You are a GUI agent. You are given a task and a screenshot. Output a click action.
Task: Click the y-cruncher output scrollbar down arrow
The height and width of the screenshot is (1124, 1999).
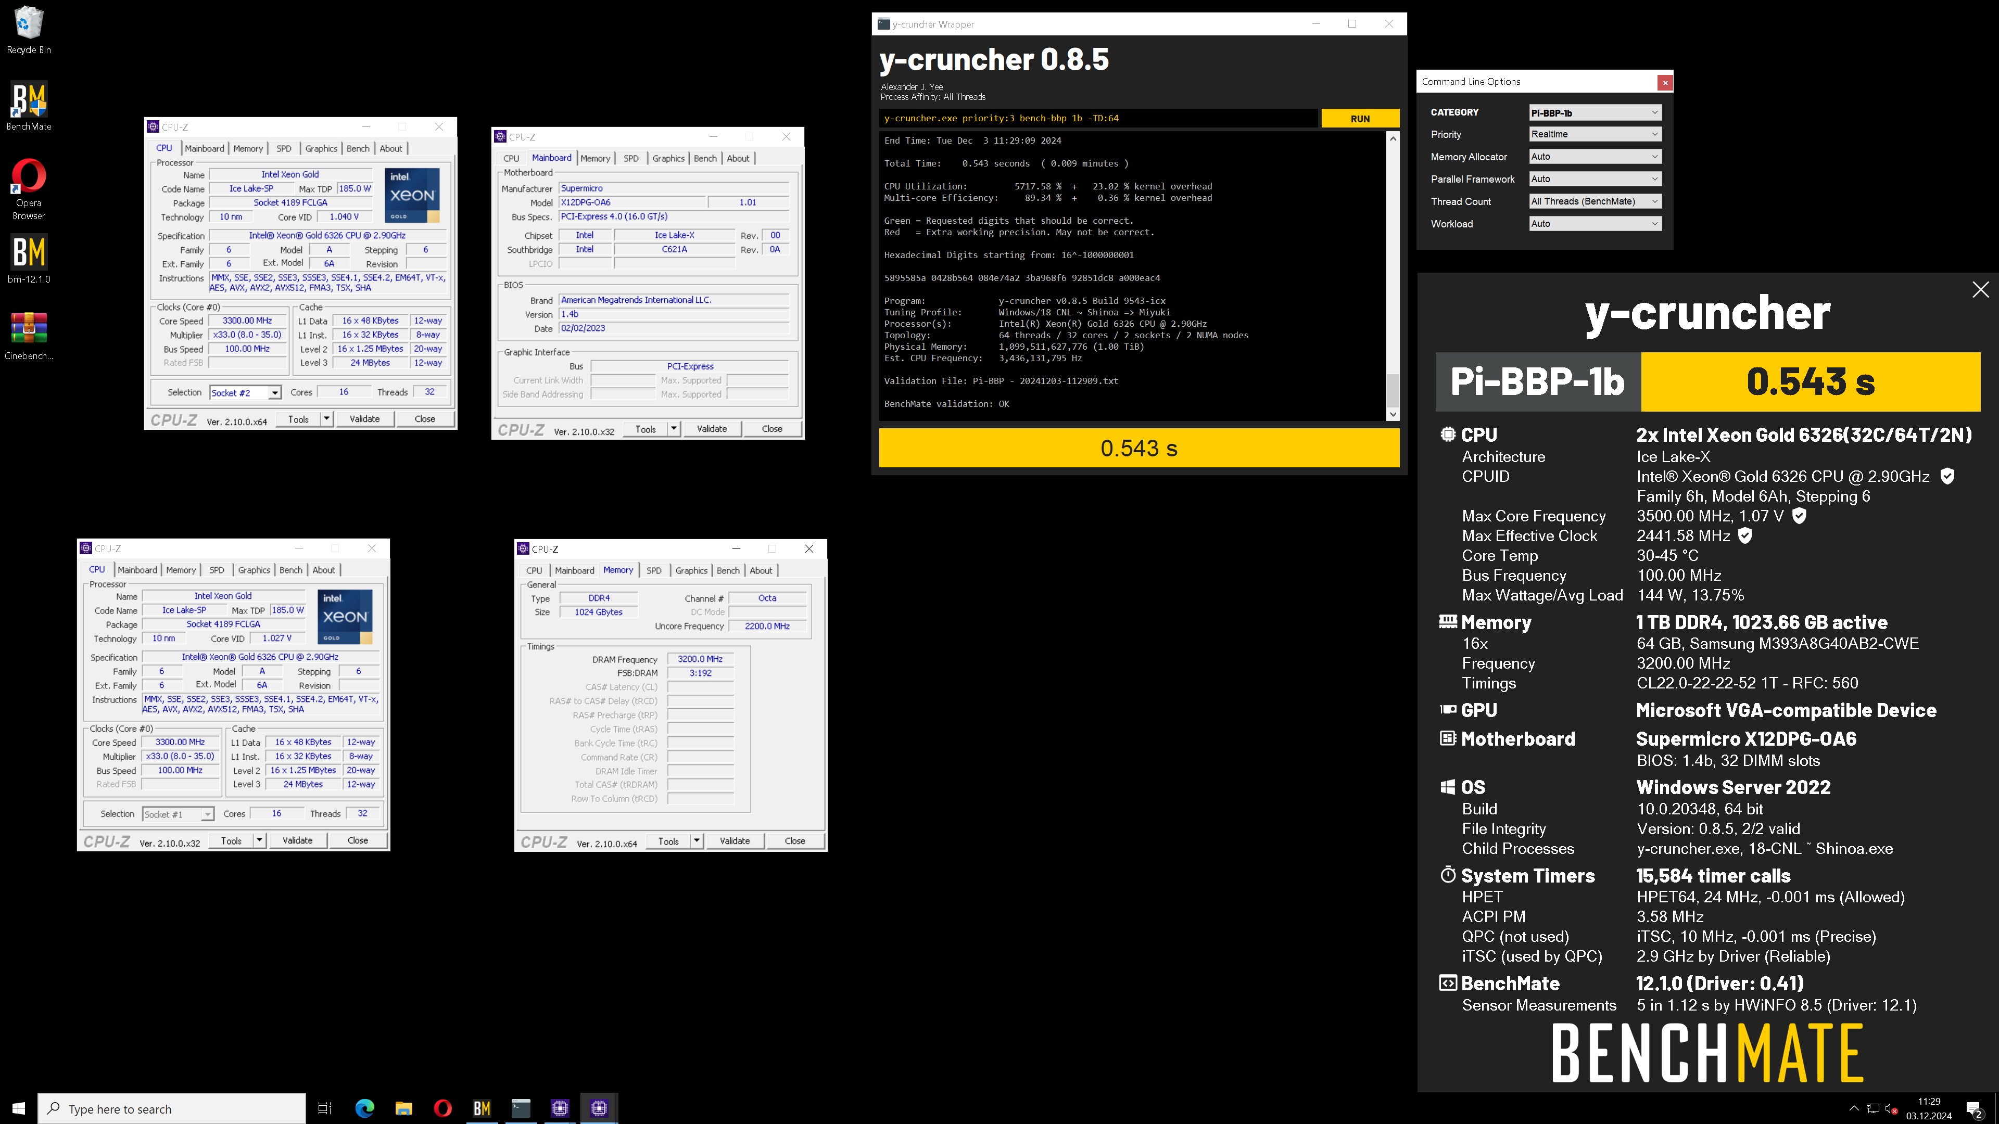1393,415
